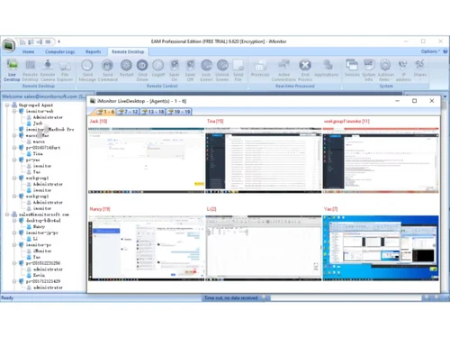Open Yao [7] live screen thumbnail
This screenshot has height=338, width=450.
[x=381, y=248]
